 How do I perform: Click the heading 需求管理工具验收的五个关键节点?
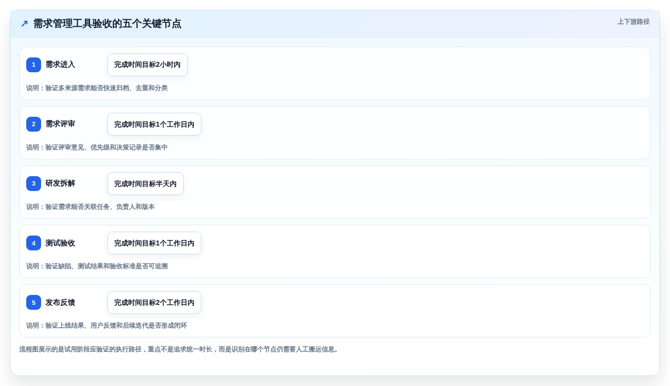(x=107, y=24)
